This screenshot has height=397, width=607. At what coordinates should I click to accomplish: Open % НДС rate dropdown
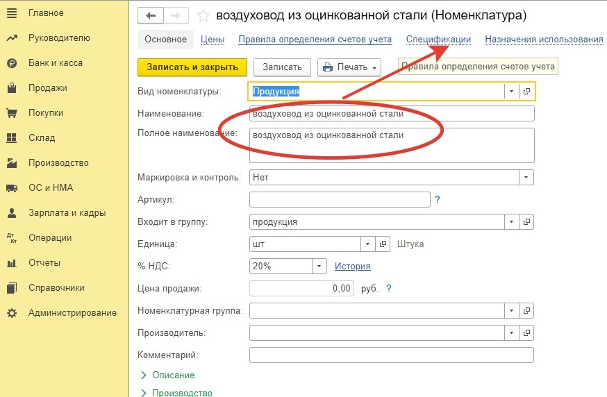click(319, 267)
